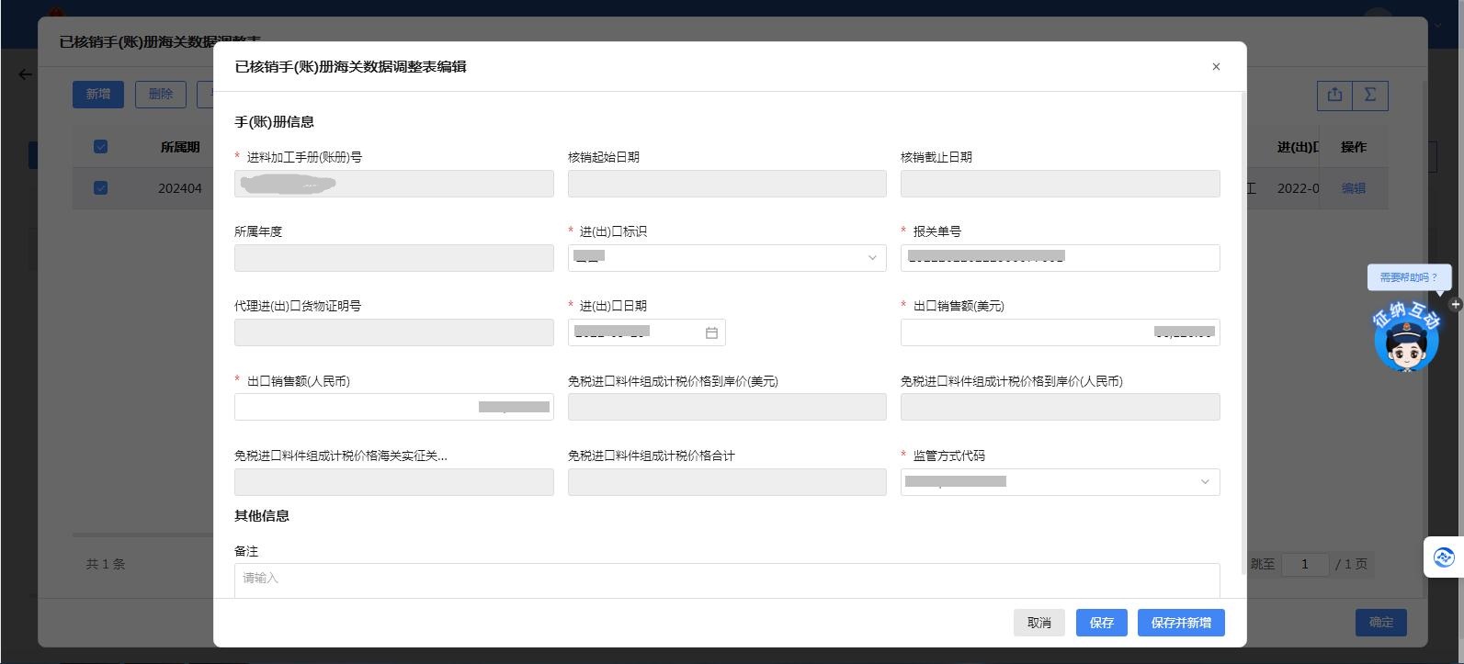This screenshot has width=1464, height=664.
Task: Click 保存并新增 to save and add
Action: (x=1180, y=623)
